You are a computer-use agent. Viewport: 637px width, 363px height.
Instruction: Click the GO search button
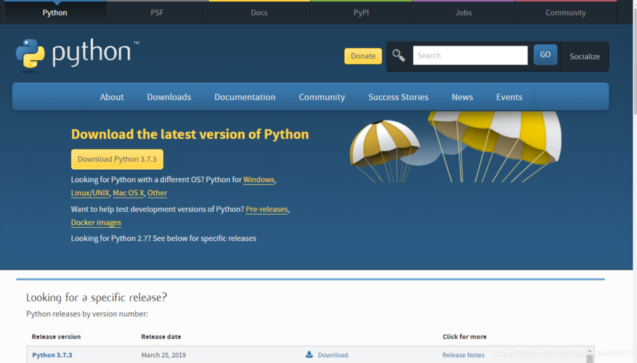545,55
